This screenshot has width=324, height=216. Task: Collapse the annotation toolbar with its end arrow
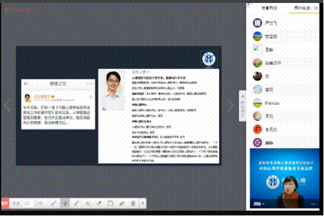tap(143, 203)
